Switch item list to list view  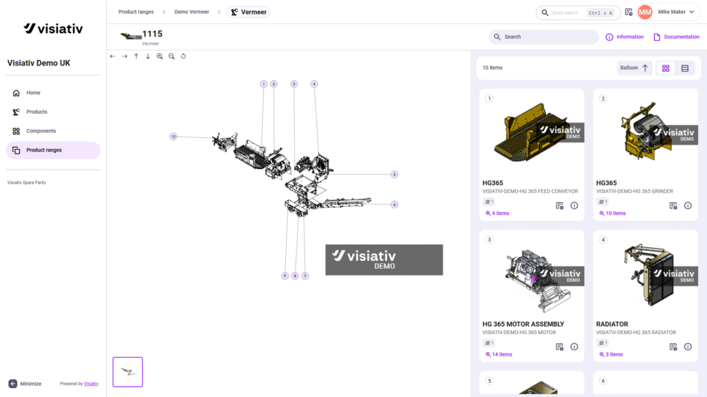pyautogui.click(x=685, y=68)
